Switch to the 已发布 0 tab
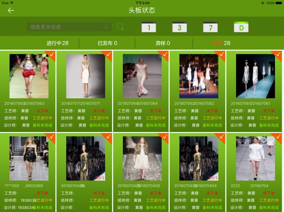The height and width of the screenshot is (212, 284). pyautogui.click(x=108, y=43)
